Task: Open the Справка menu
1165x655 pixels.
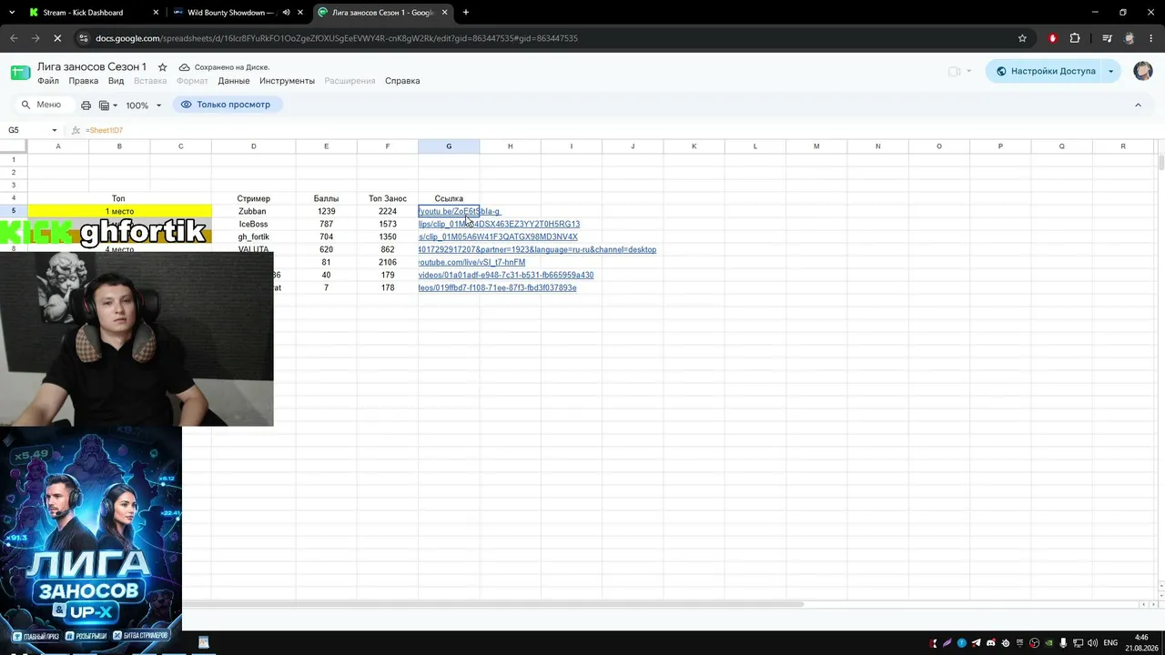Action: 402,81
